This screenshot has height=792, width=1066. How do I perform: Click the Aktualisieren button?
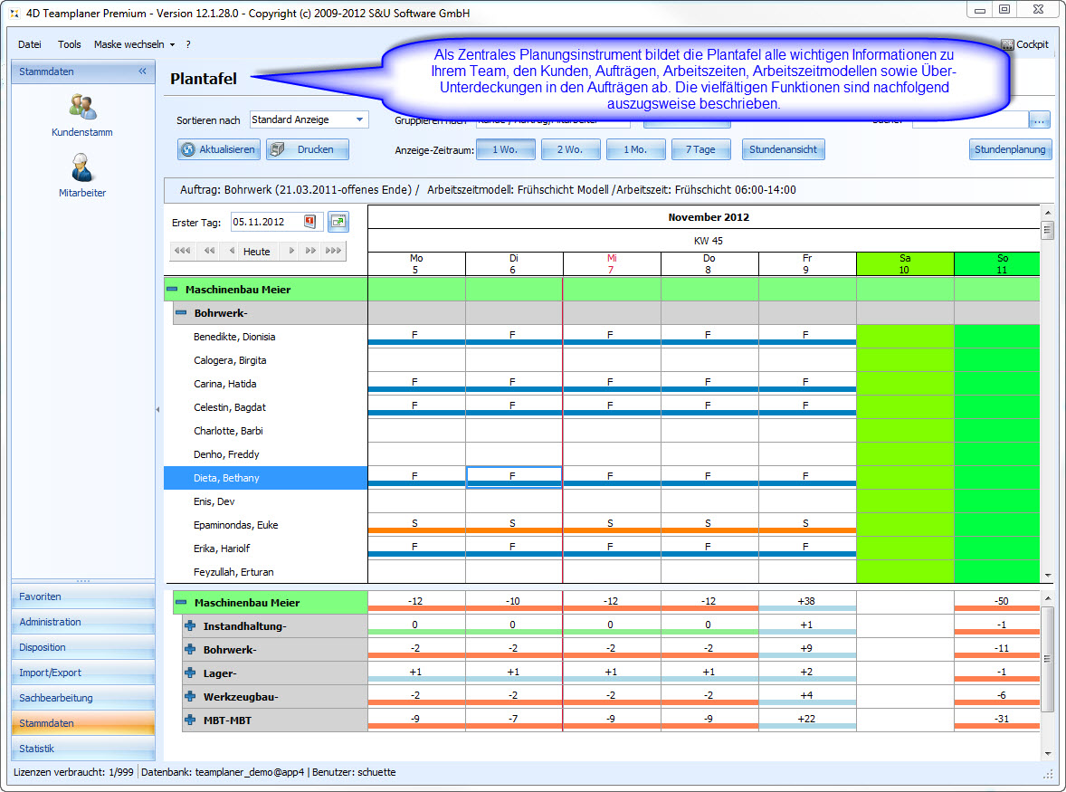click(219, 149)
